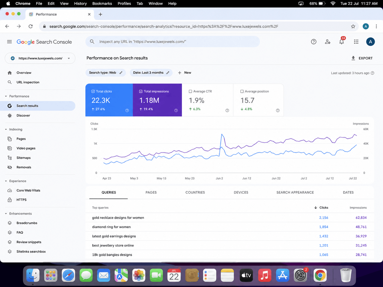Click the Video pages icon
Image resolution: width=383 pixels, height=287 pixels.
tap(10, 148)
